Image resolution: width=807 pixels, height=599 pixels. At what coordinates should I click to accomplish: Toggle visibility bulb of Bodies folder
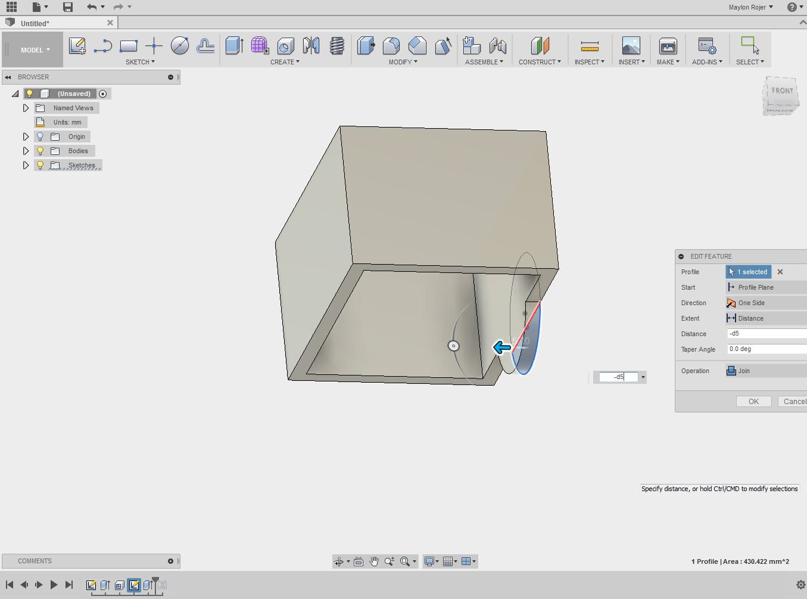tap(40, 151)
